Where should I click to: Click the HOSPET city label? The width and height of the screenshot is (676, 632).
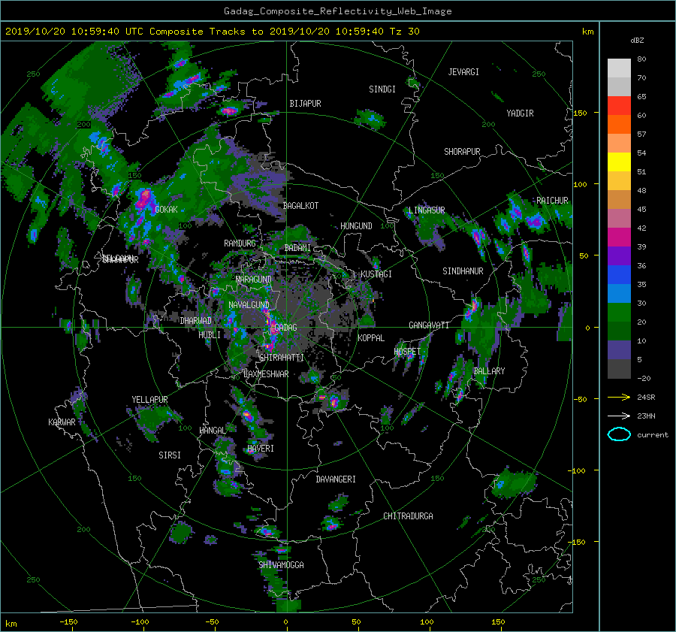[x=407, y=352]
